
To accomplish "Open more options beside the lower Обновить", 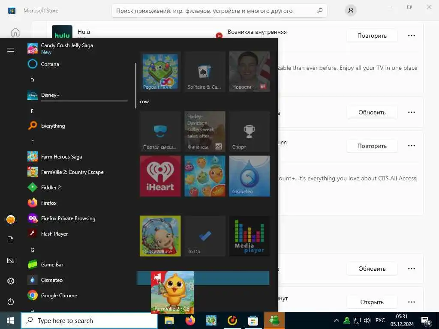I will [x=411, y=269].
